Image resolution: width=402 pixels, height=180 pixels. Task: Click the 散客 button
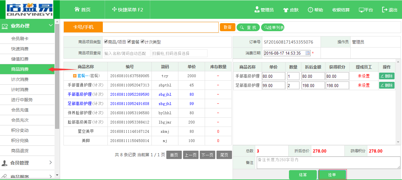(x=228, y=27)
